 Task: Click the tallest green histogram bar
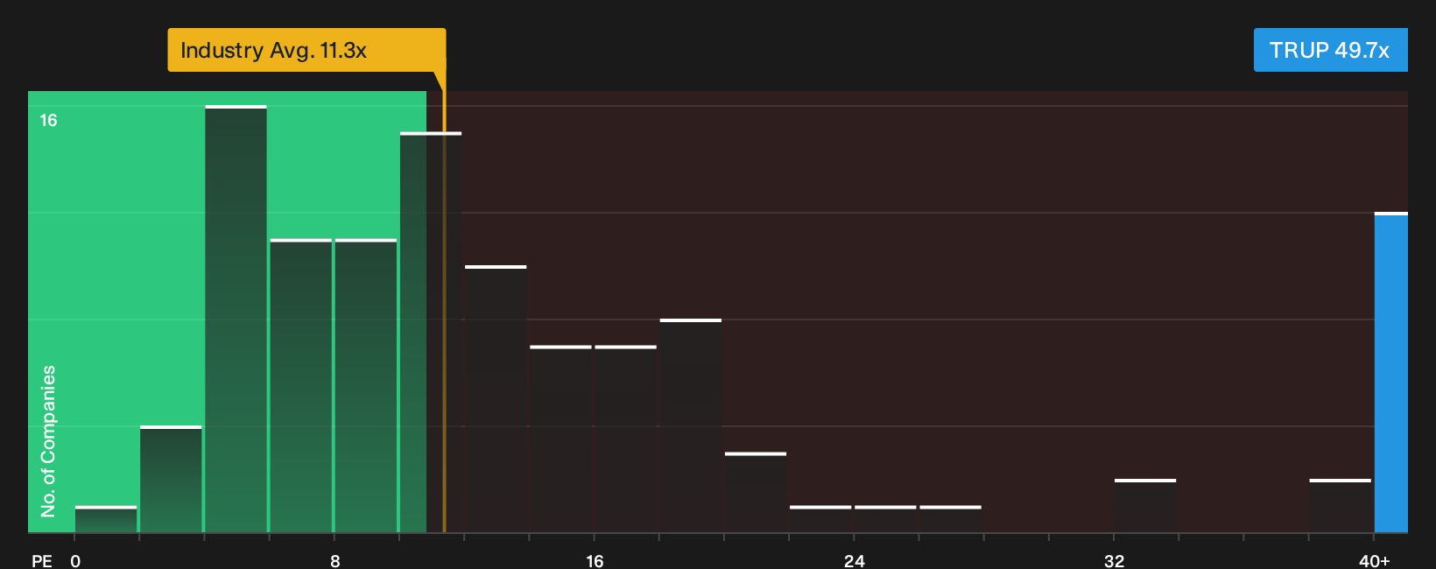236,319
